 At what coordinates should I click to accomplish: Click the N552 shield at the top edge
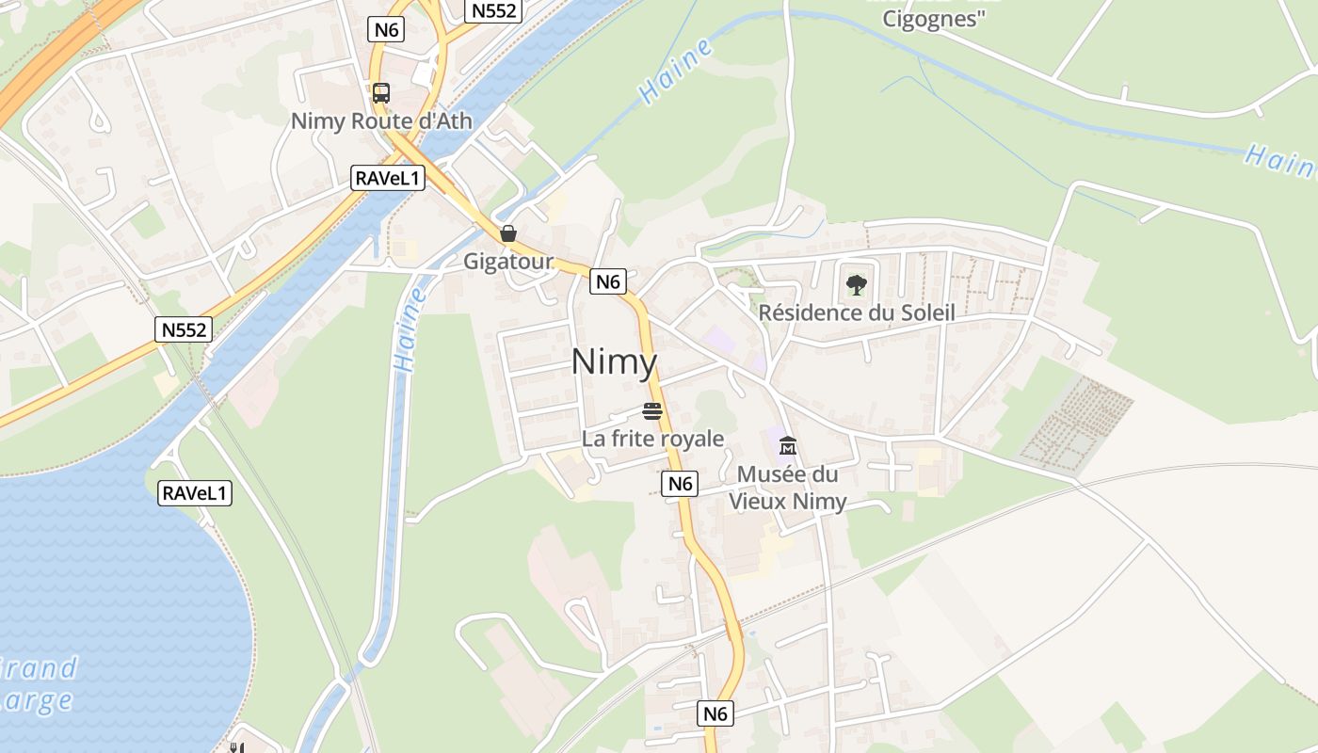coord(493,10)
